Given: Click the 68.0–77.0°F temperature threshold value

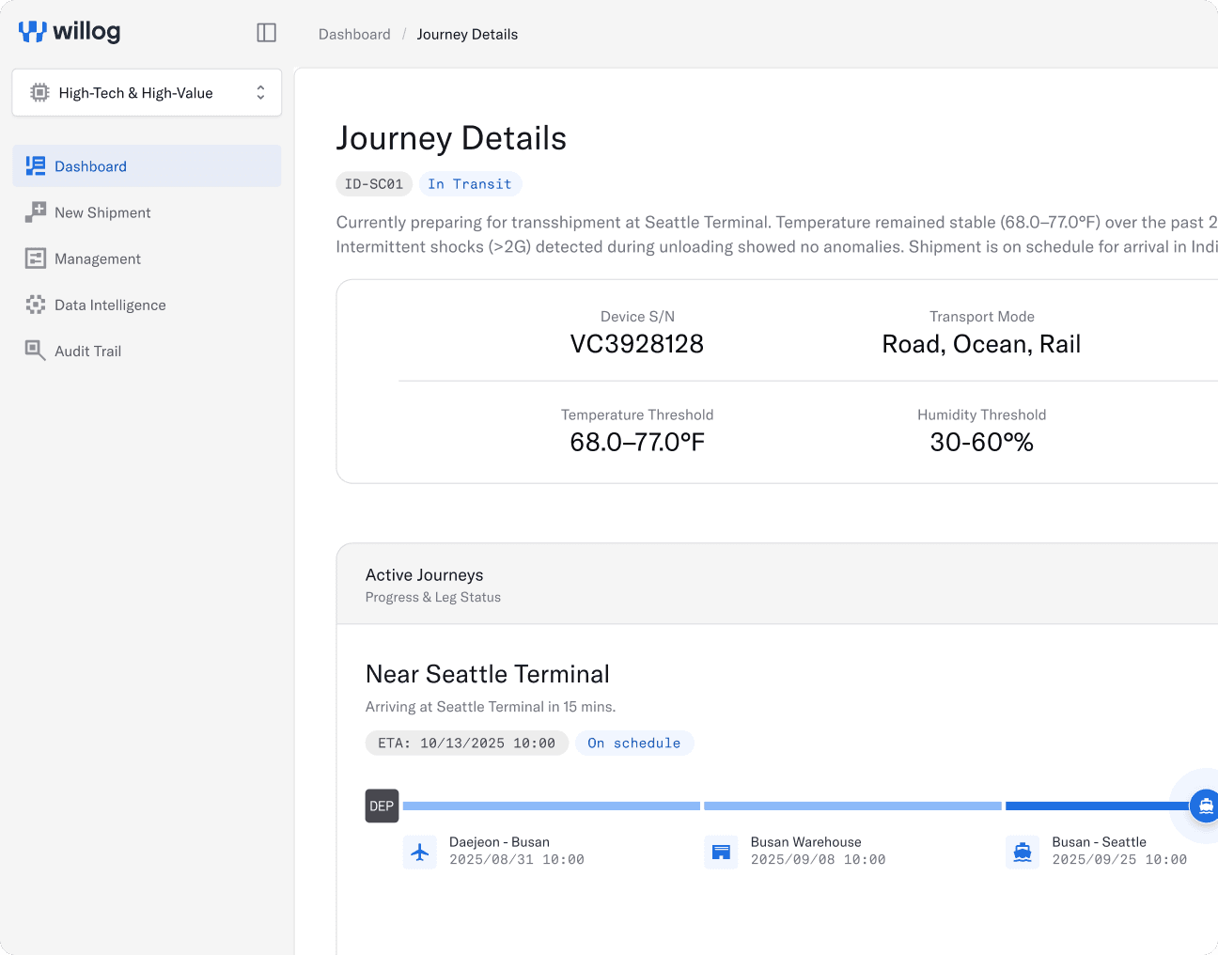Looking at the screenshot, I should (x=637, y=442).
